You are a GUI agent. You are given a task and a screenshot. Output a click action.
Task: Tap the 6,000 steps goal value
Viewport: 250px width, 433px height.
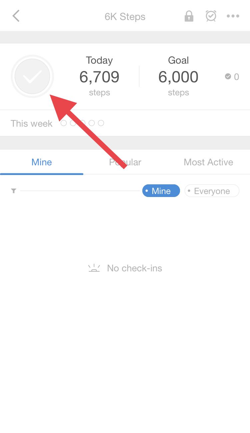178,77
